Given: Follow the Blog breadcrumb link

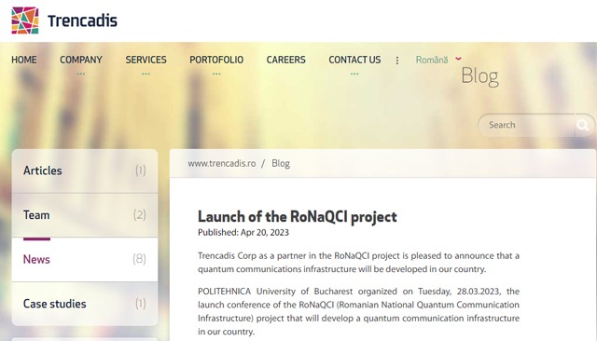Looking at the screenshot, I should (281, 163).
